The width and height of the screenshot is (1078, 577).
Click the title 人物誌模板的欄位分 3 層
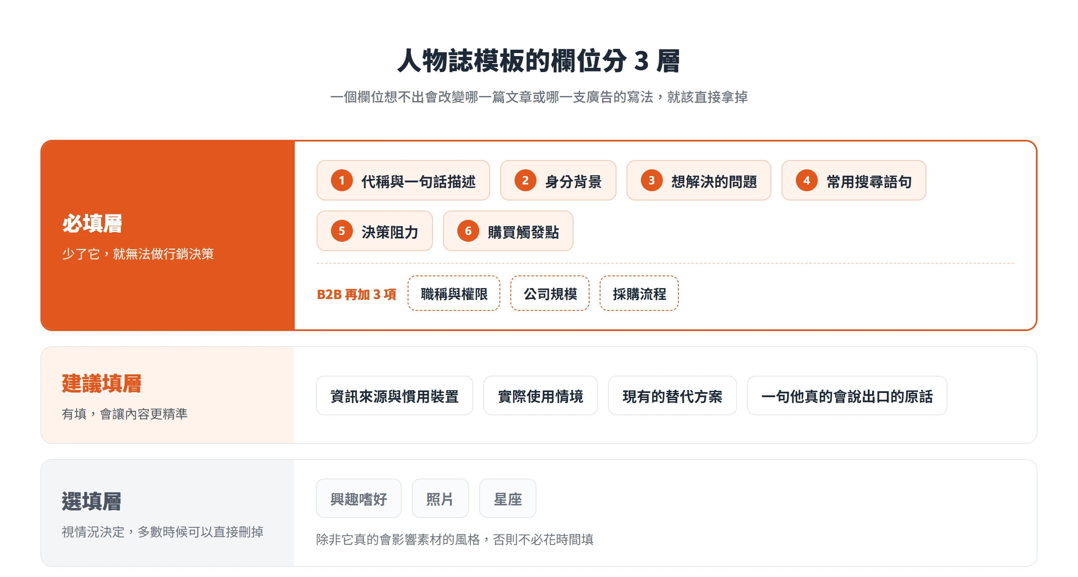point(539,61)
